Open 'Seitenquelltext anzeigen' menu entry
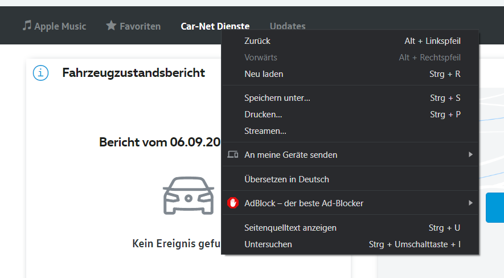Screen dimensions: 504x278 click(290, 228)
